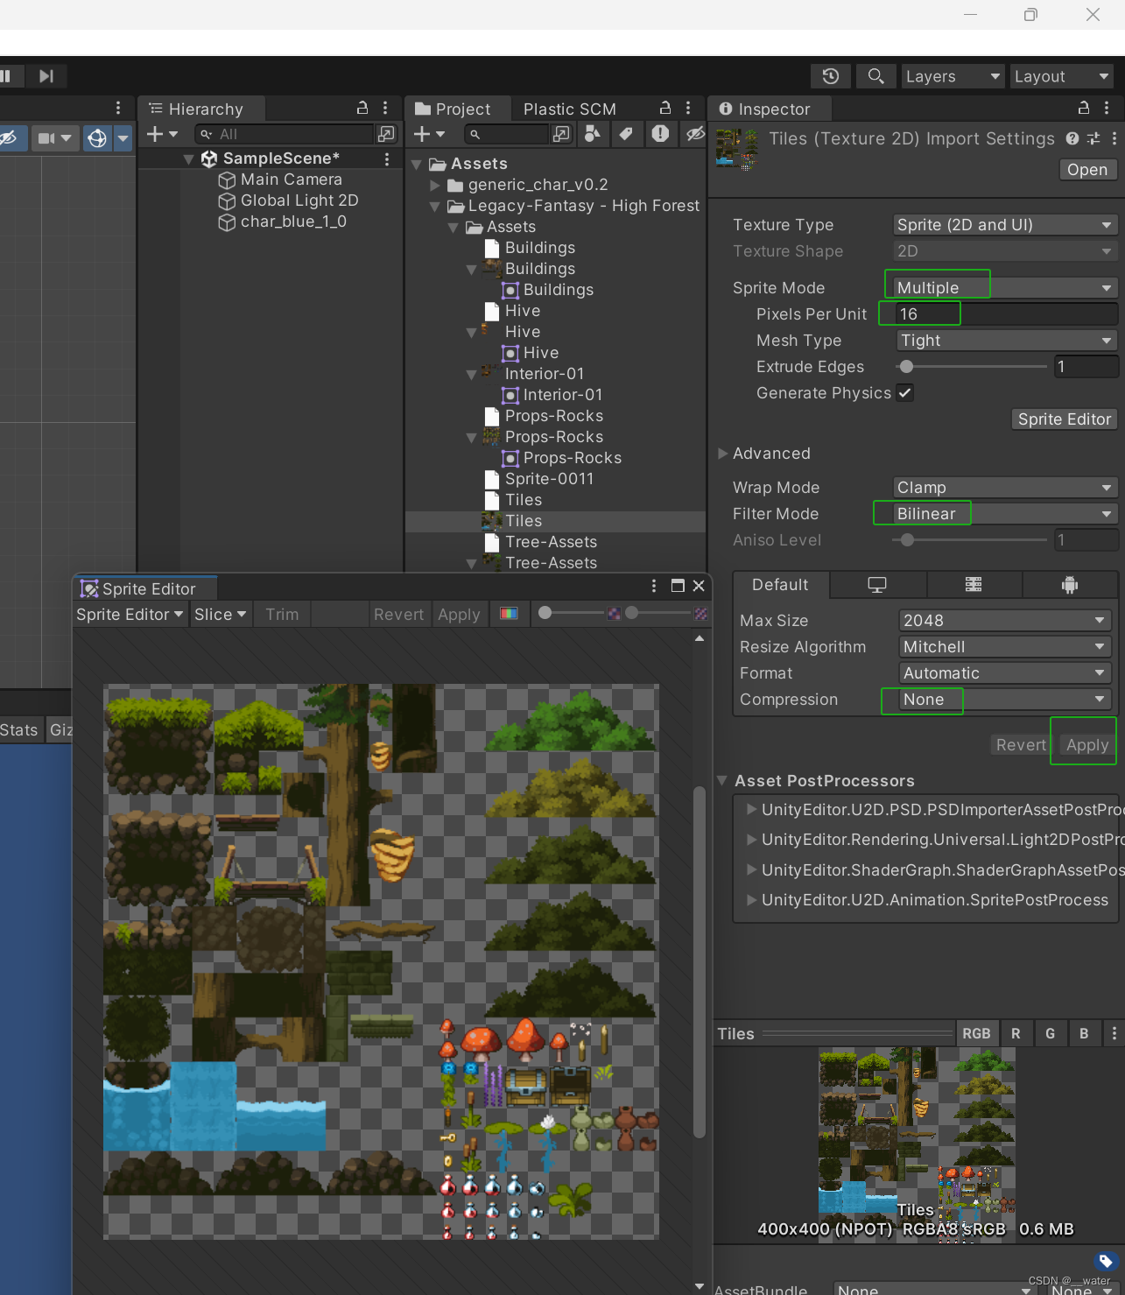
Task: Select the Android platform settings tab
Action: coord(1070,585)
